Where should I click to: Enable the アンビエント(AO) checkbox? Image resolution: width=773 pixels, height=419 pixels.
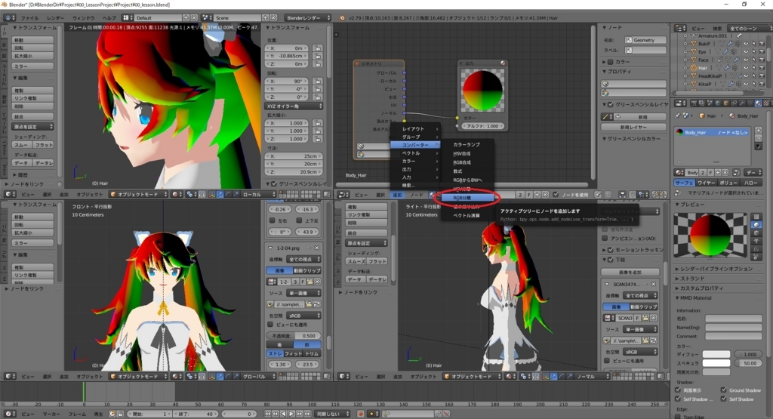[x=605, y=238]
